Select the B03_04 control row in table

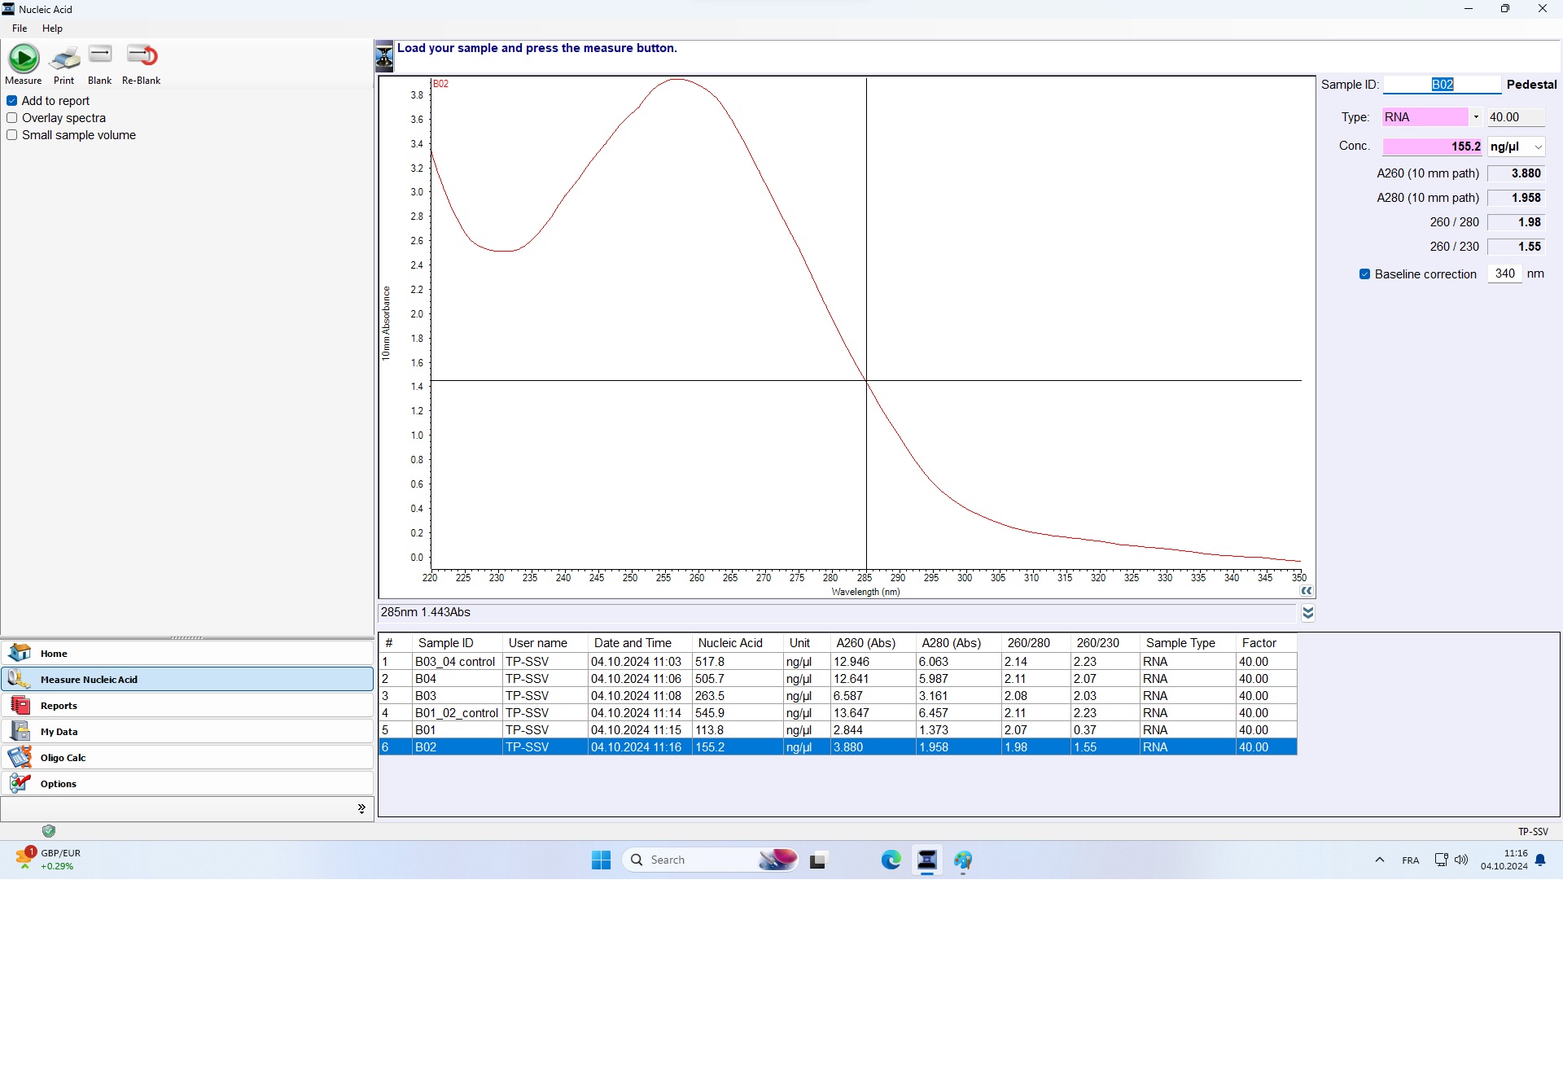455,662
